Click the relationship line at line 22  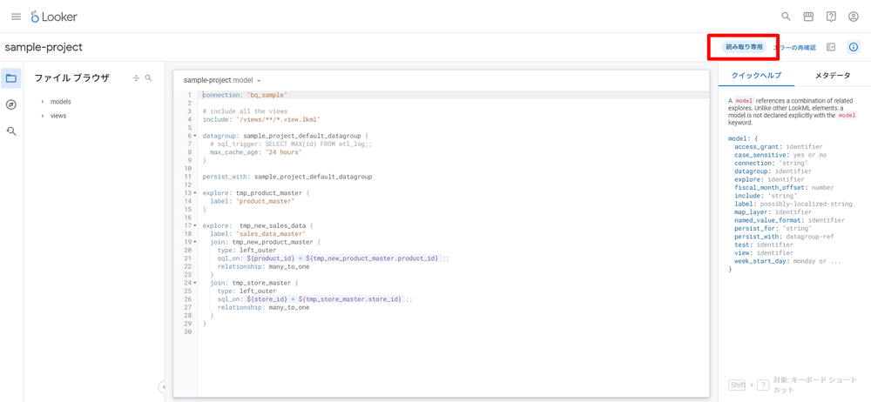coord(263,266)
